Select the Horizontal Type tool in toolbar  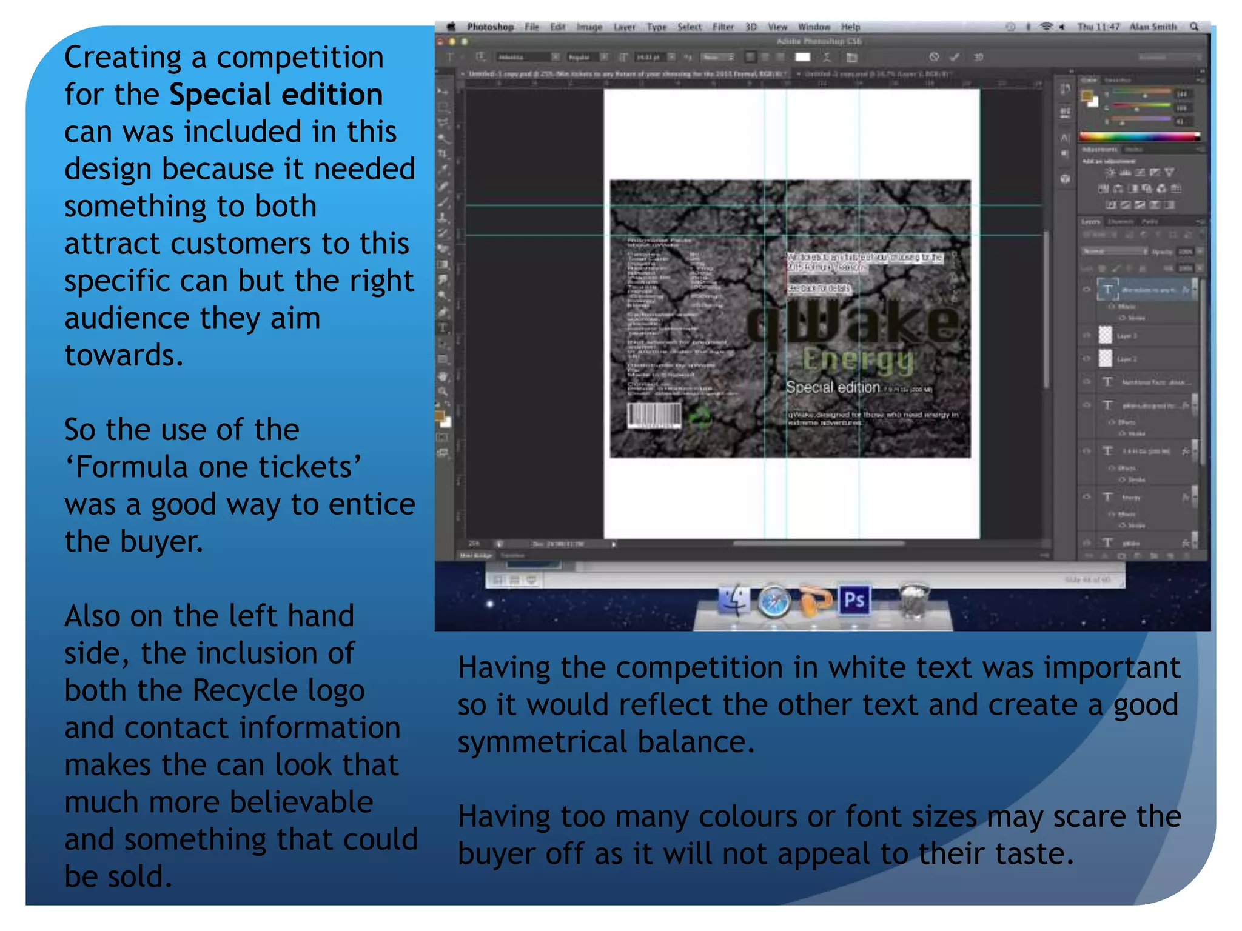[443, 328]
